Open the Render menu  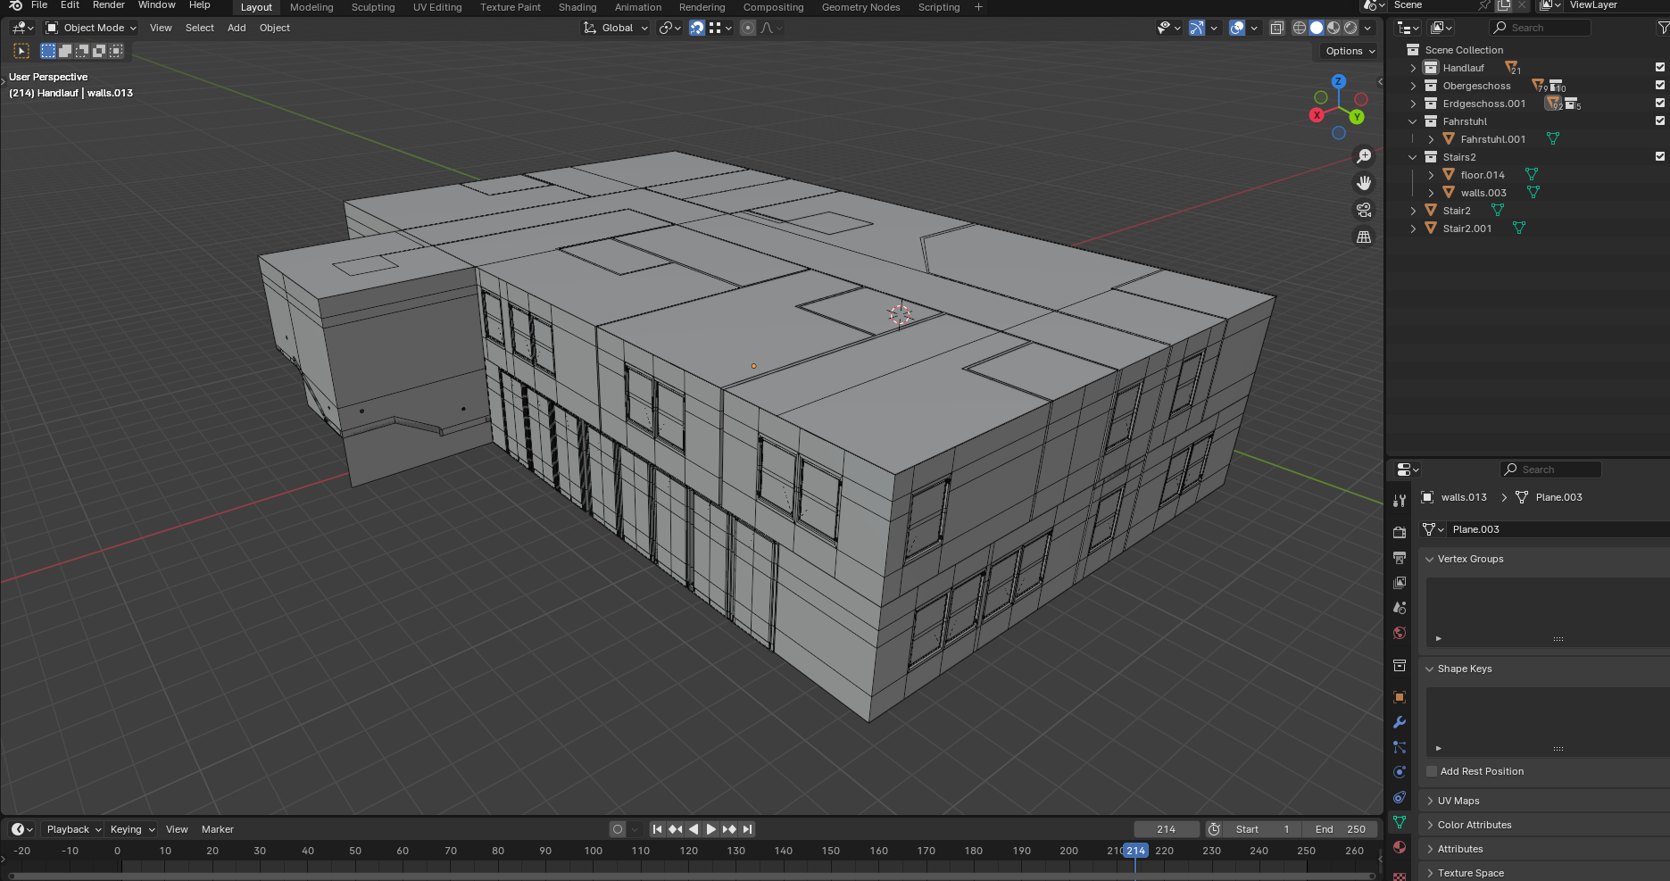tap(108, 5)
